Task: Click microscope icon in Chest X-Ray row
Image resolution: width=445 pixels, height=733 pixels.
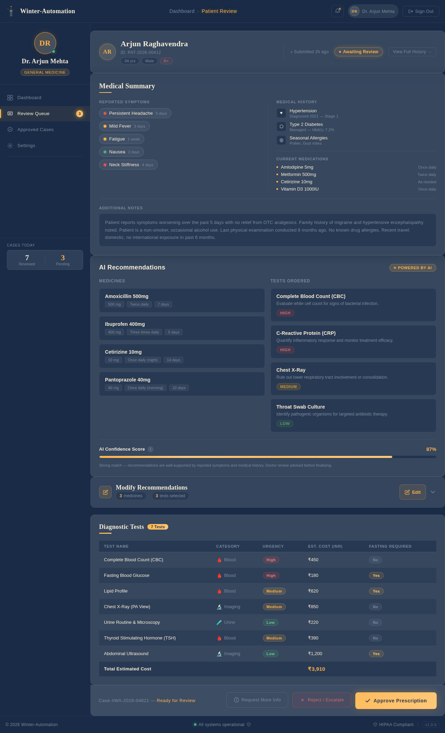Action: pyautogui.click(x=219, y=607)
